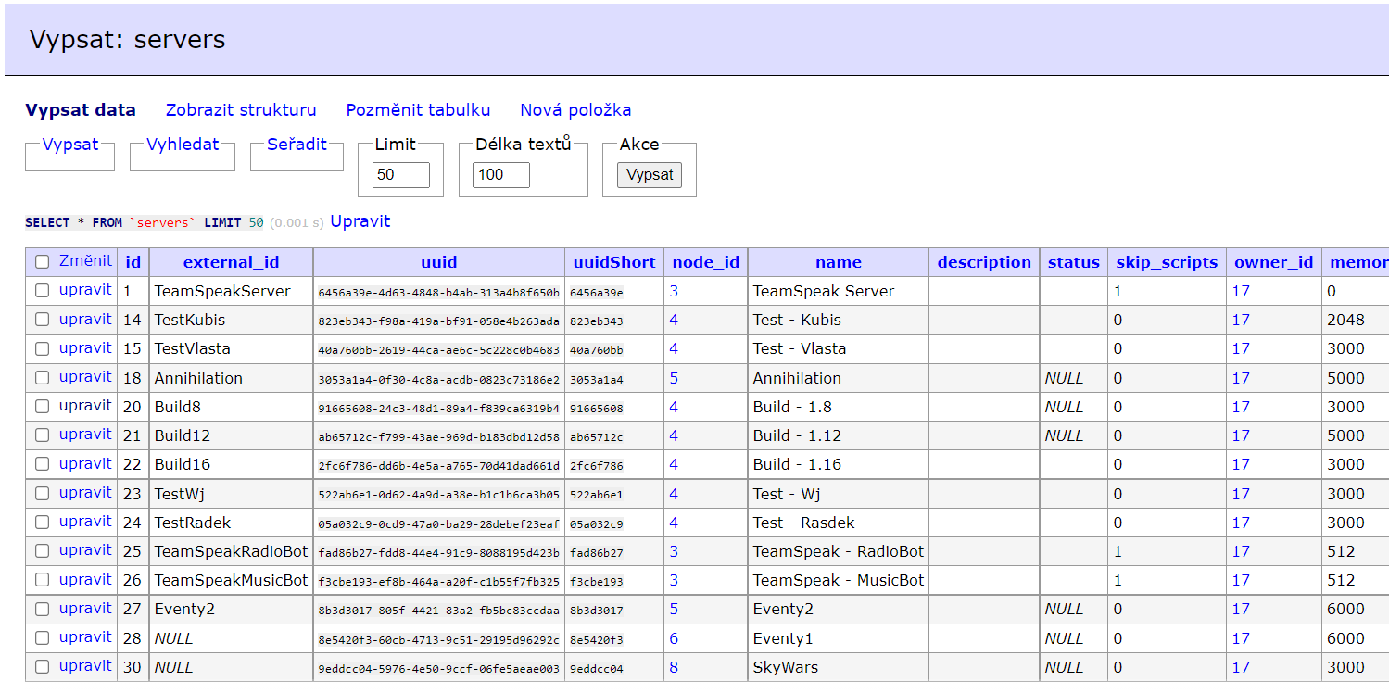
Task: Click the Změnit link in table header
Action: (85, 261)
